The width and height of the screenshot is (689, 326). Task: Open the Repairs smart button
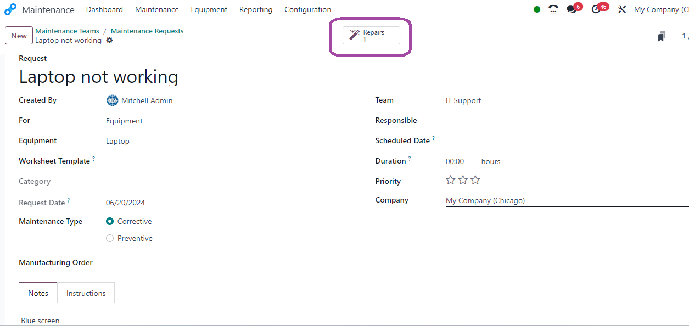371,36
